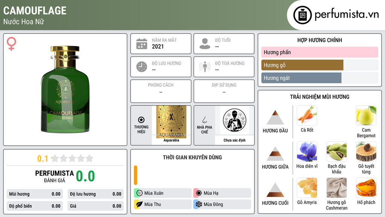Click the Mùi hương score row
The width and height of the screenshot is (385, 217).
[35, 194]
